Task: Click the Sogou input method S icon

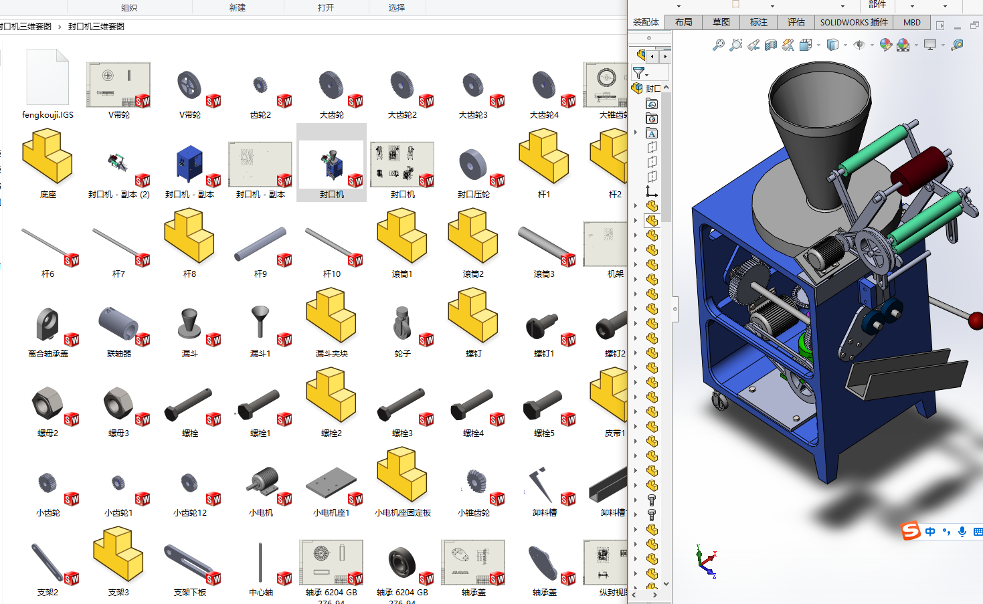Action: click(x=911, y=531)
